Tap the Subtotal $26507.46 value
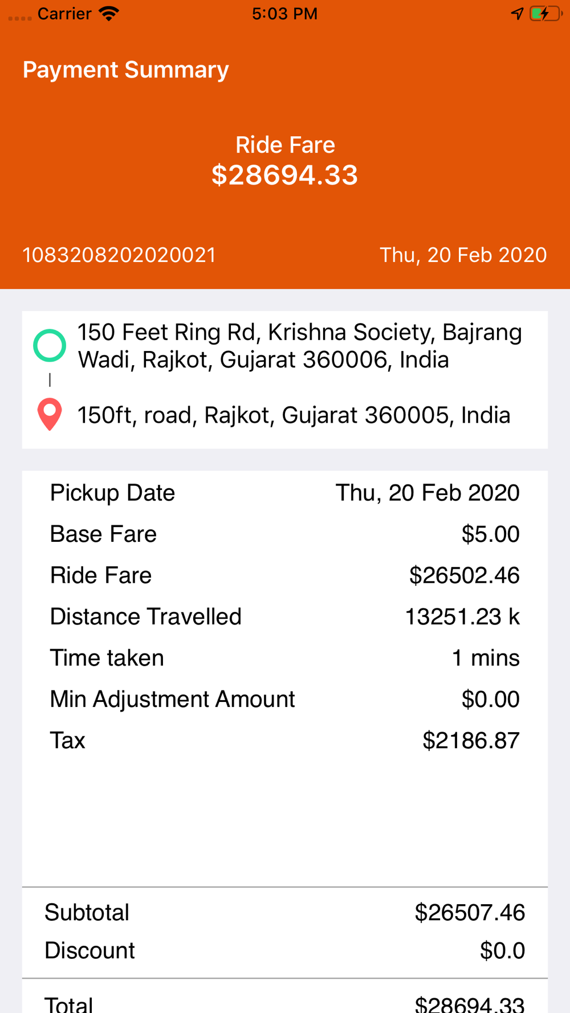Screen dimensions: 570x1013 (470, 913)
